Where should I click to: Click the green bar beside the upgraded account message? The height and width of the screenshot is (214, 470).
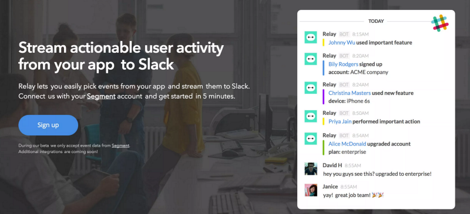pos(324,148)
